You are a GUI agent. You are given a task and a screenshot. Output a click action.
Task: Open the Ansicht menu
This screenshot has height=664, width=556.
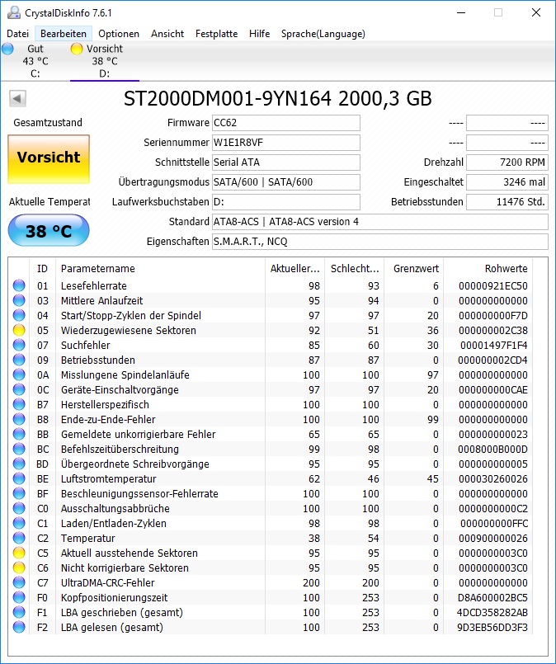167,34
